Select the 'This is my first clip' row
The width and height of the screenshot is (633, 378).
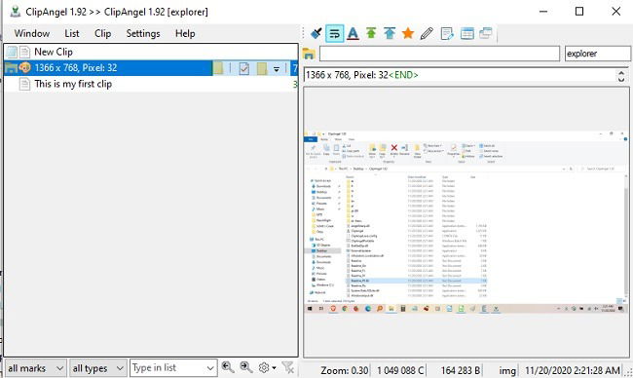(151, 84)
